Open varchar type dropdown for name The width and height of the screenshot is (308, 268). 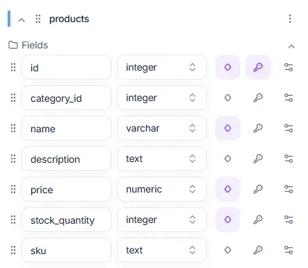162,128
